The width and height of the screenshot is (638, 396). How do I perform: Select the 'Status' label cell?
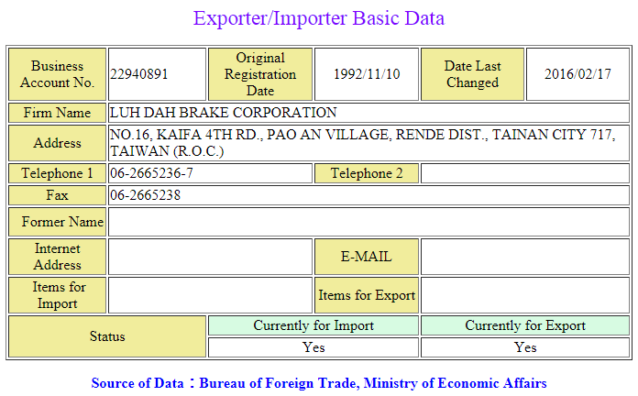pyautogui.click(x=107, y=336)
